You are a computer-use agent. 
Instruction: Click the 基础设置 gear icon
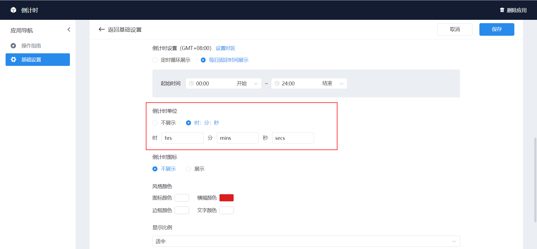click(13, 59)
